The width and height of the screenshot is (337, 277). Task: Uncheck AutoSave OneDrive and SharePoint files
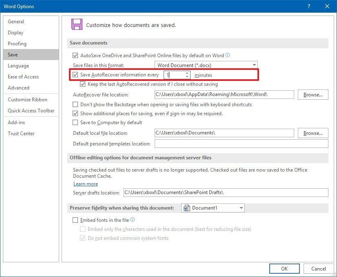tap(75, 55)
